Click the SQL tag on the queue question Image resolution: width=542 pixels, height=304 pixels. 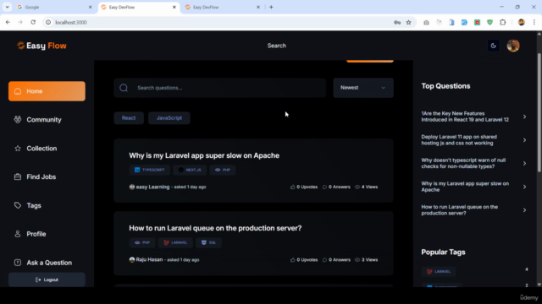tap(208, 242)
